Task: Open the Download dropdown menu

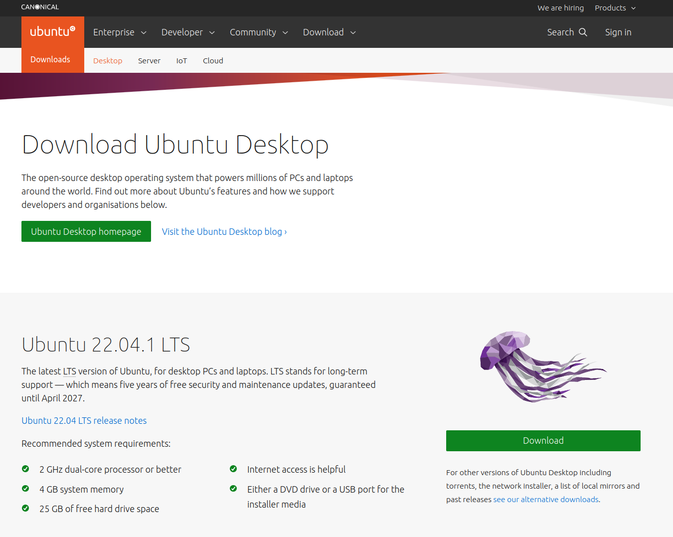Action: coord(330,32)
